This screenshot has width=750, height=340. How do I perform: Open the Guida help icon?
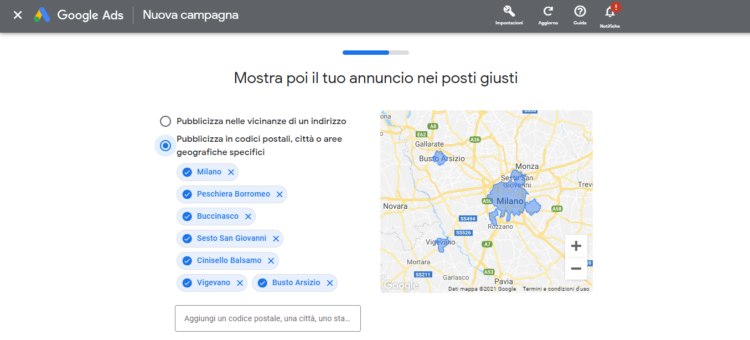(580, 12)
